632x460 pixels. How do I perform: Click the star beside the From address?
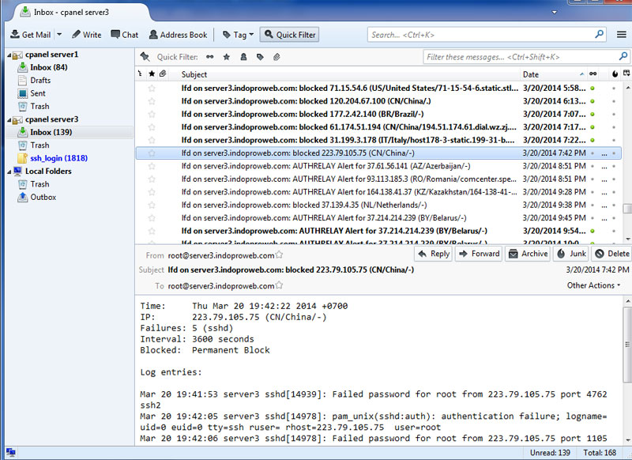279,255
